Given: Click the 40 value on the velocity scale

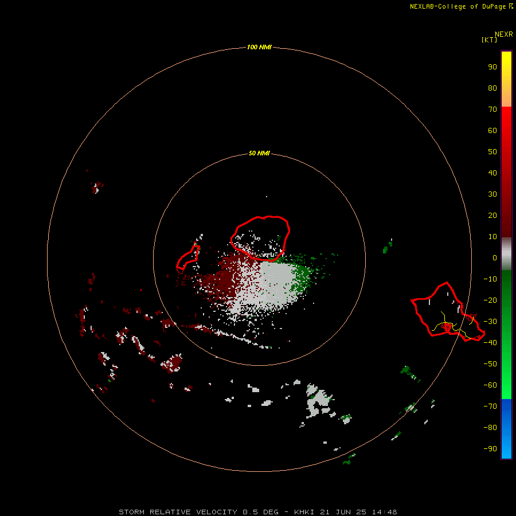Looking at the screenshot, I should tap(492, 173).
